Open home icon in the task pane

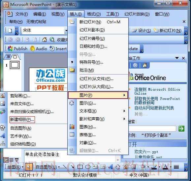[145, 66]
